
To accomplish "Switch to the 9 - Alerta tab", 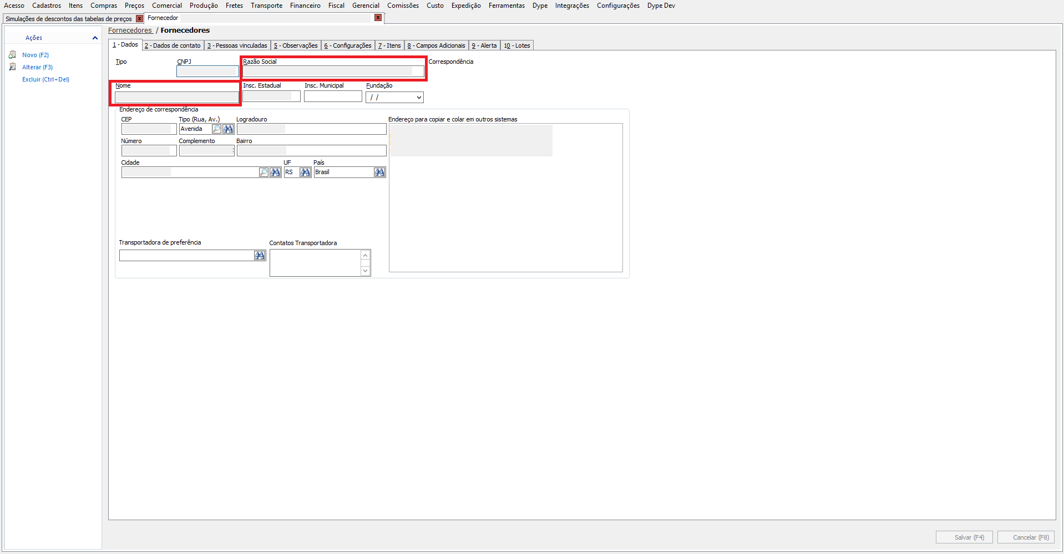I will coord(484,45).
